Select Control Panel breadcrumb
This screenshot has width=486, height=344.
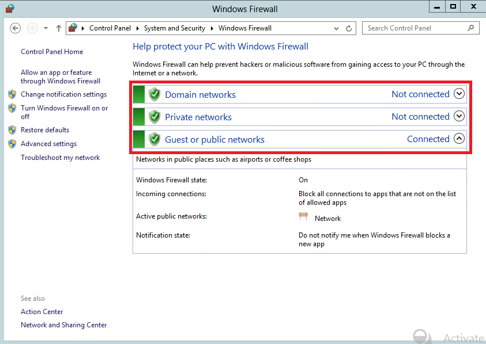(110, 28)
